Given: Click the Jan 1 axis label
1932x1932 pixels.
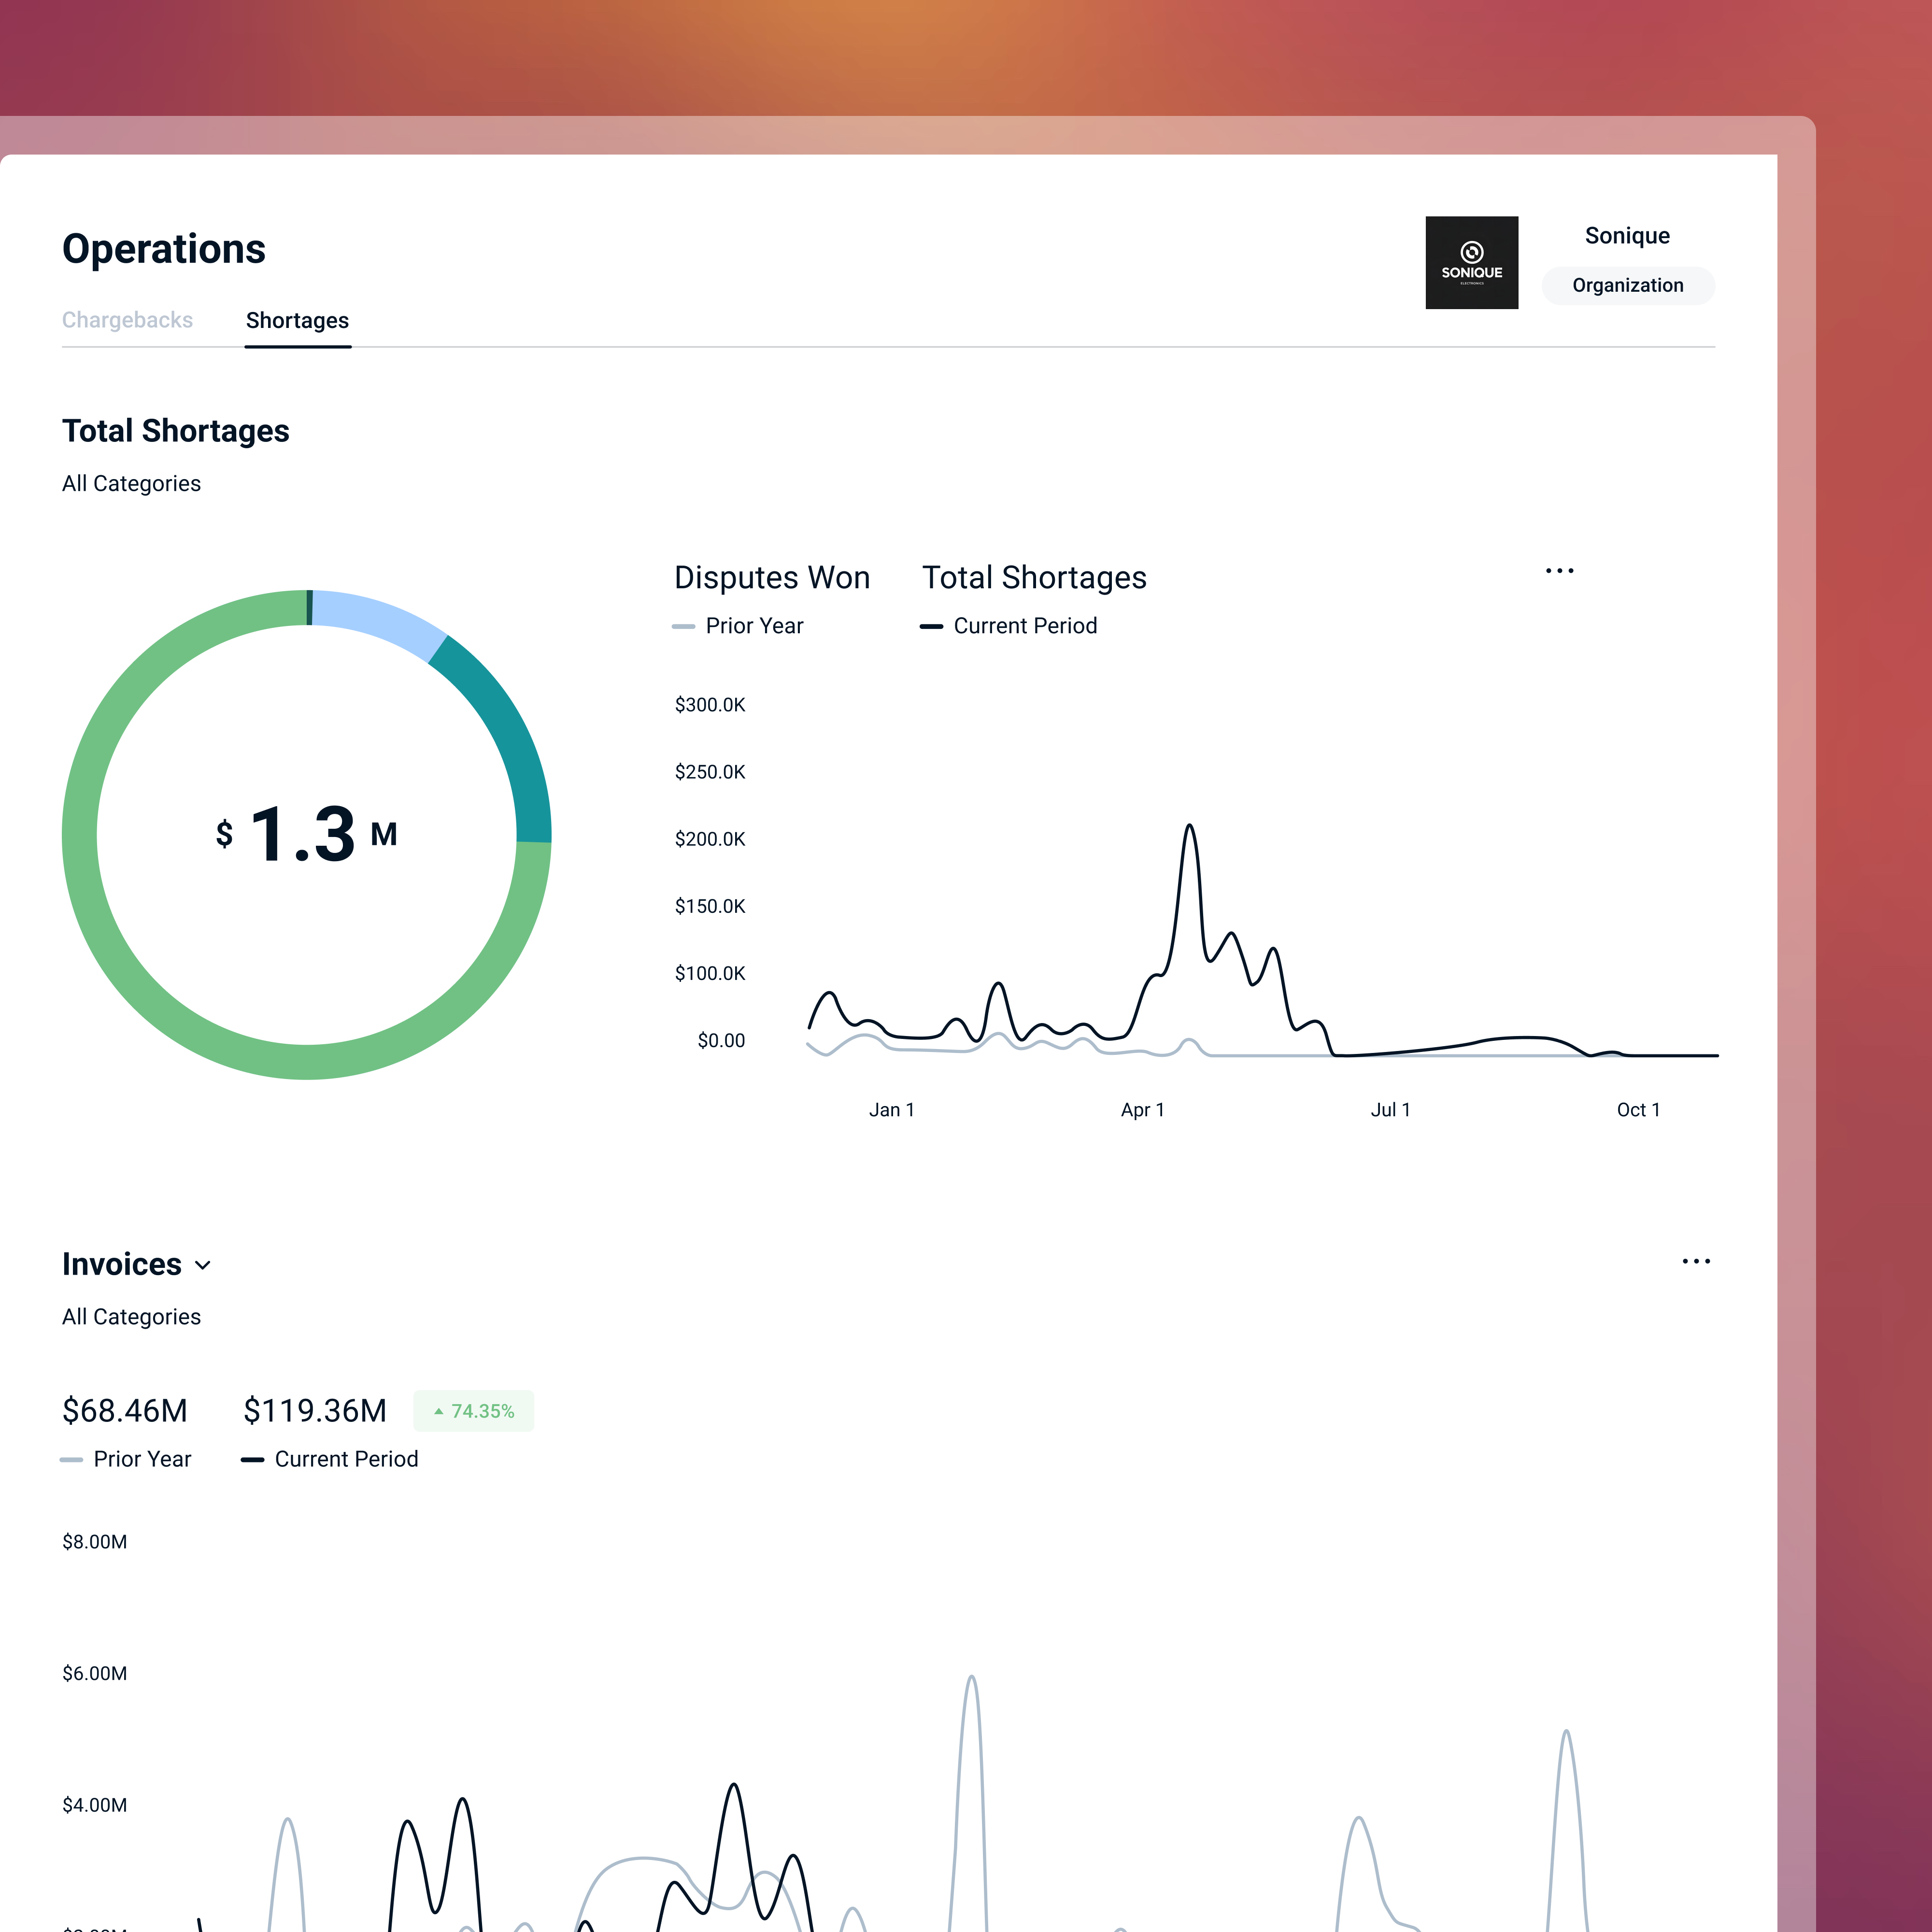Looking at the screenshot, I should [x=892, y=1110].
